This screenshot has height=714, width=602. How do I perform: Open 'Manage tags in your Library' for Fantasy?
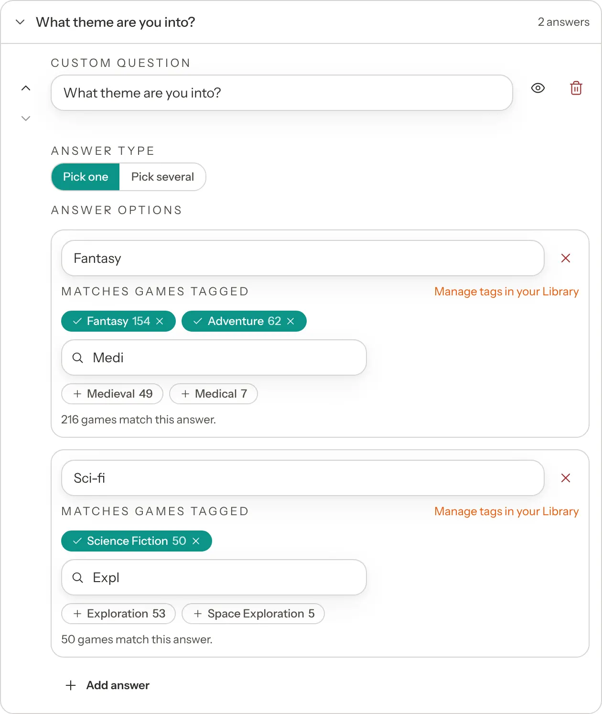click(506, 292)
